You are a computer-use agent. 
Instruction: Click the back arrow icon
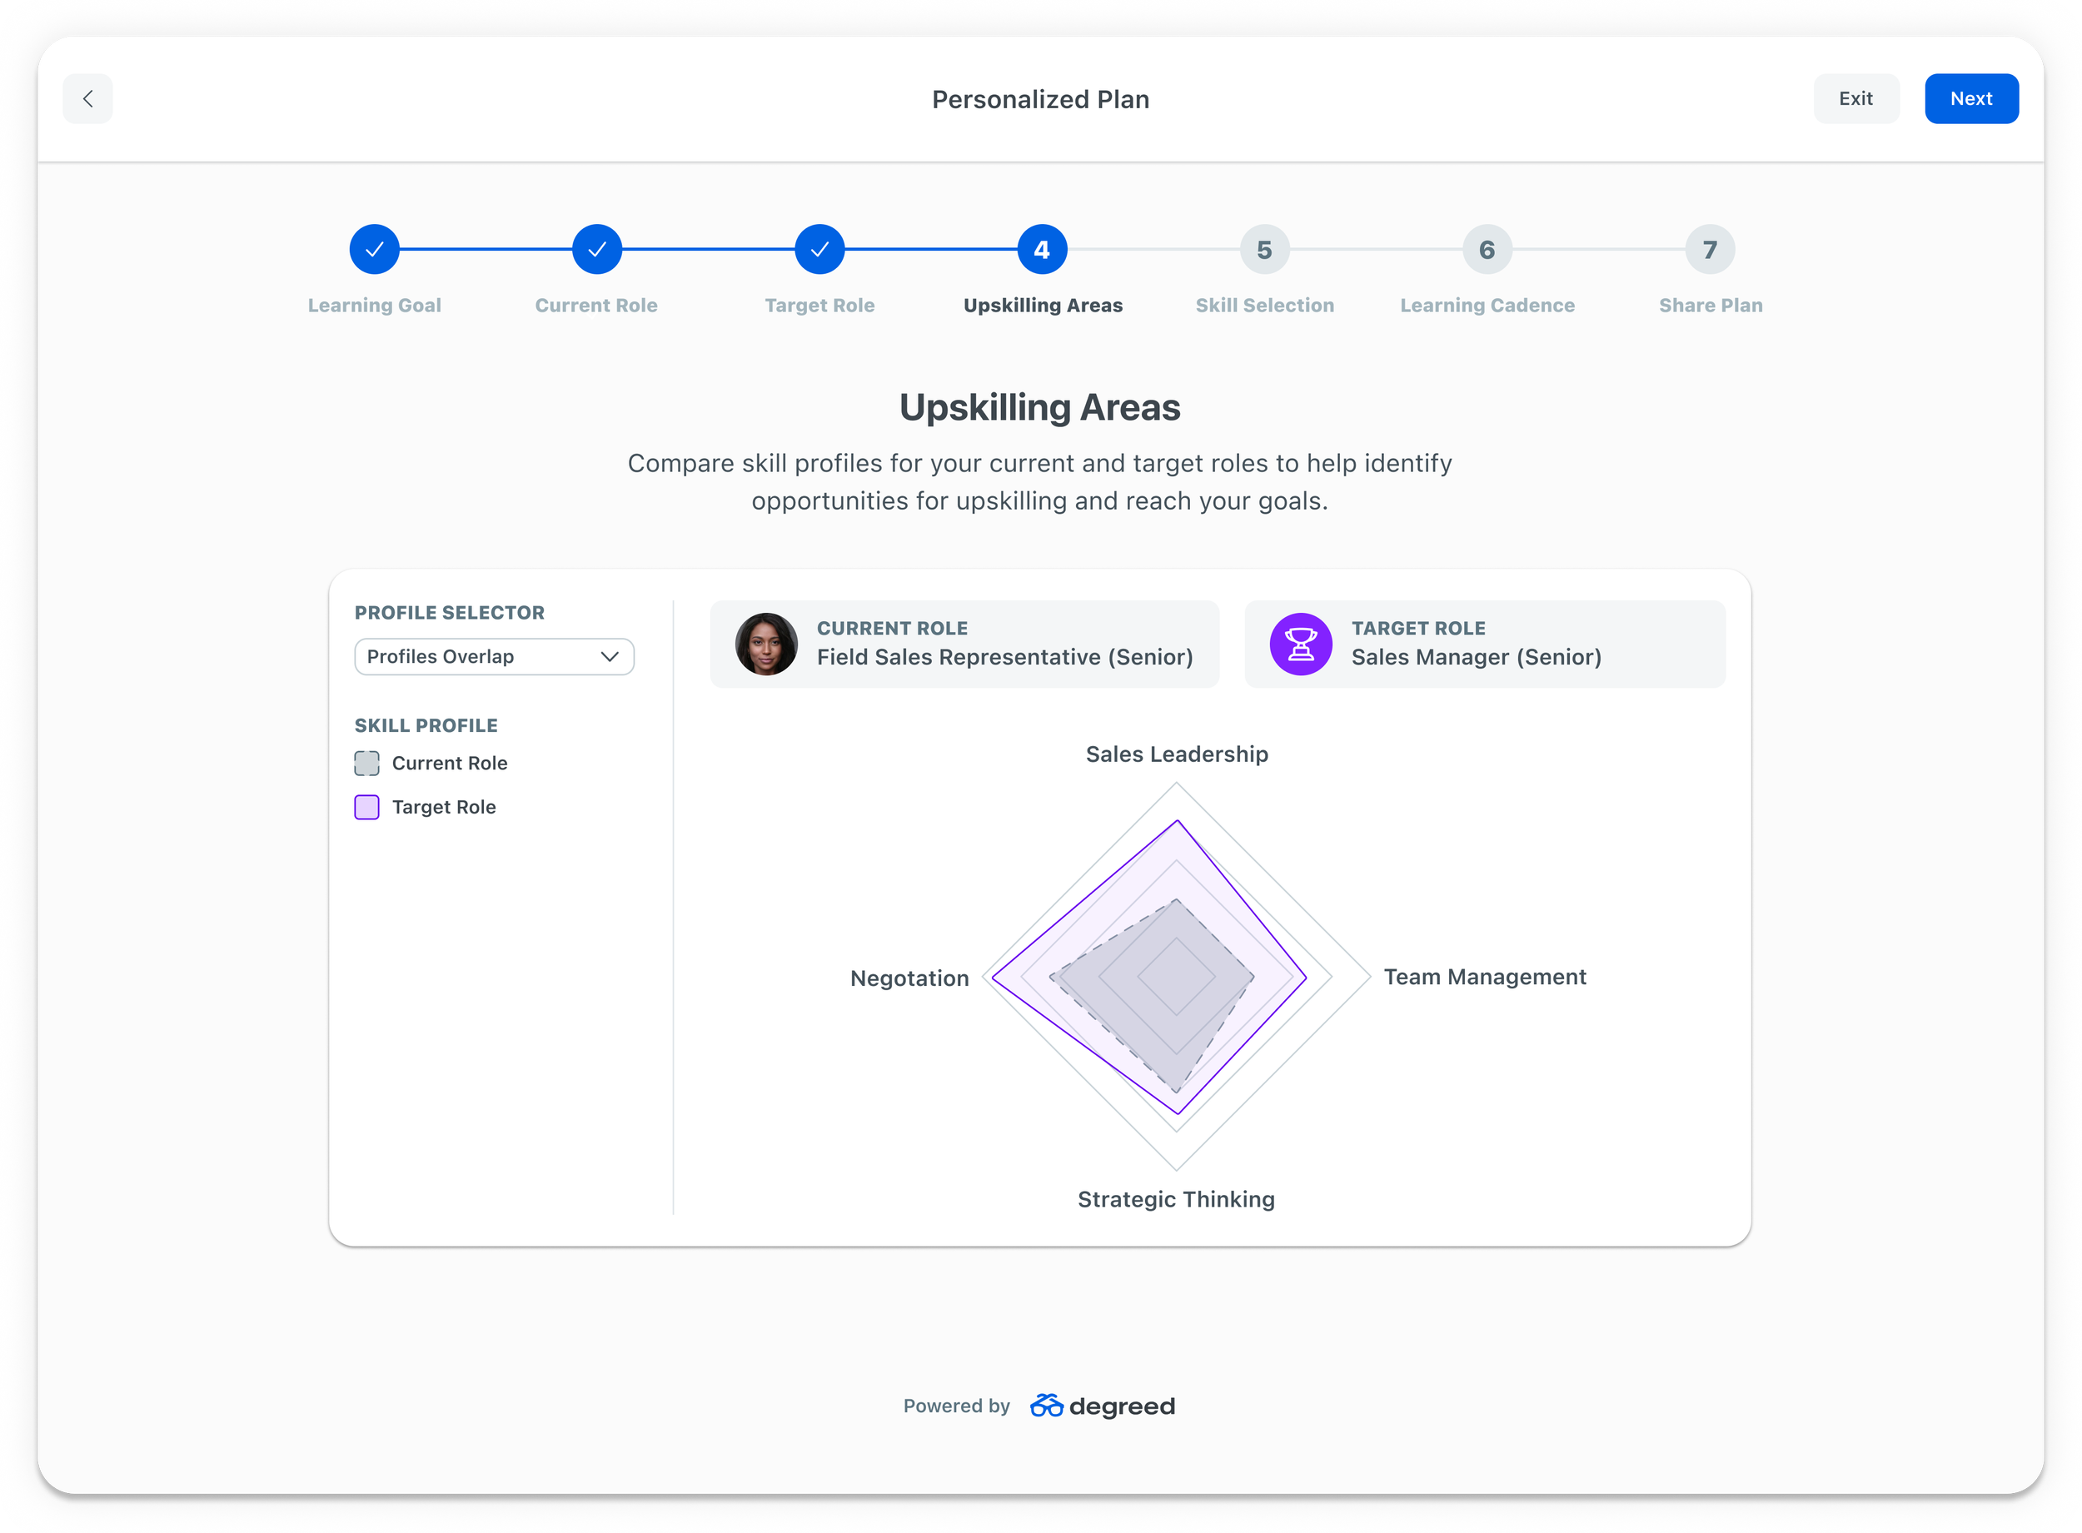coord(88,98)
